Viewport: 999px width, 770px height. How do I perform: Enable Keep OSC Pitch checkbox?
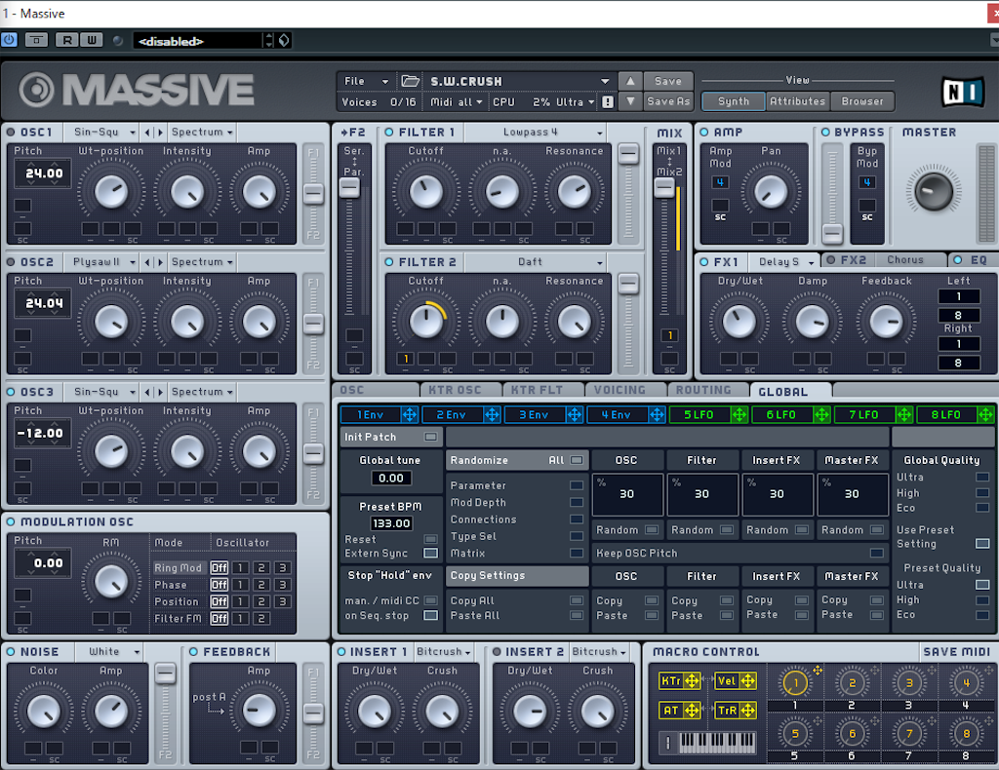[877, 553]
